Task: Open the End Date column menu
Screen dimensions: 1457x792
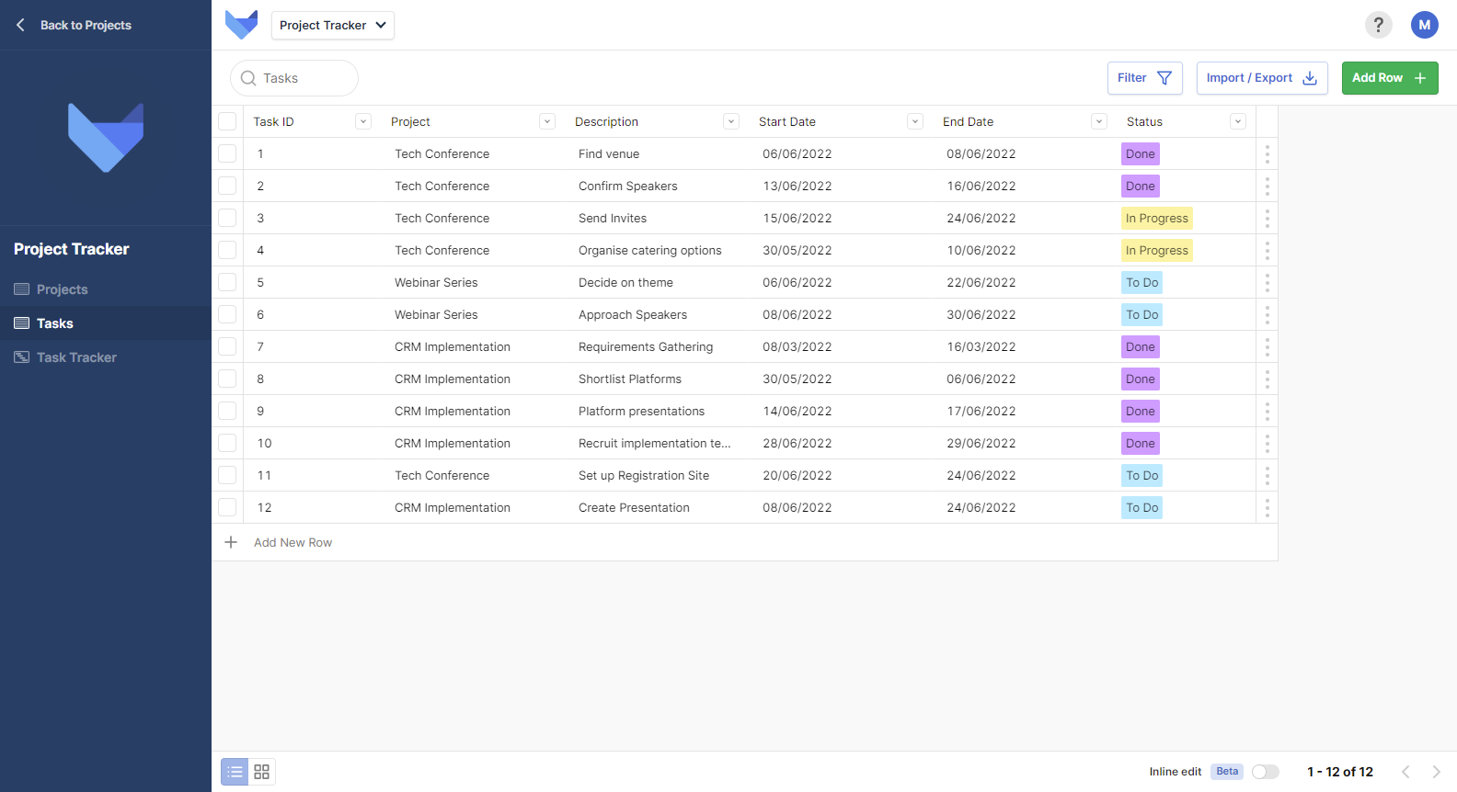Action: (x=1099, y=121)
